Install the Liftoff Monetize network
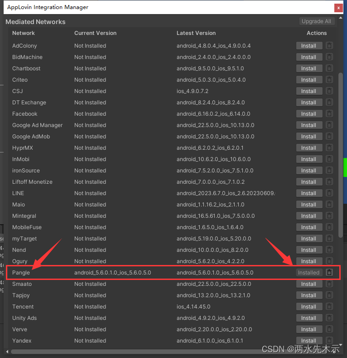347x358 pixels. pos(309,182)
